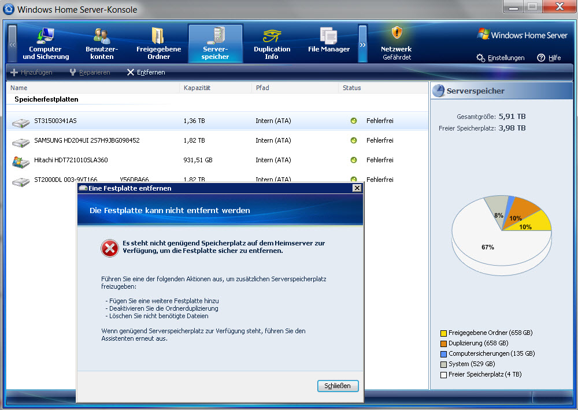This screenshot has width=578, height=410.
Task: Click the Entfernen toolbar button
Action: (x=146, y=72)
